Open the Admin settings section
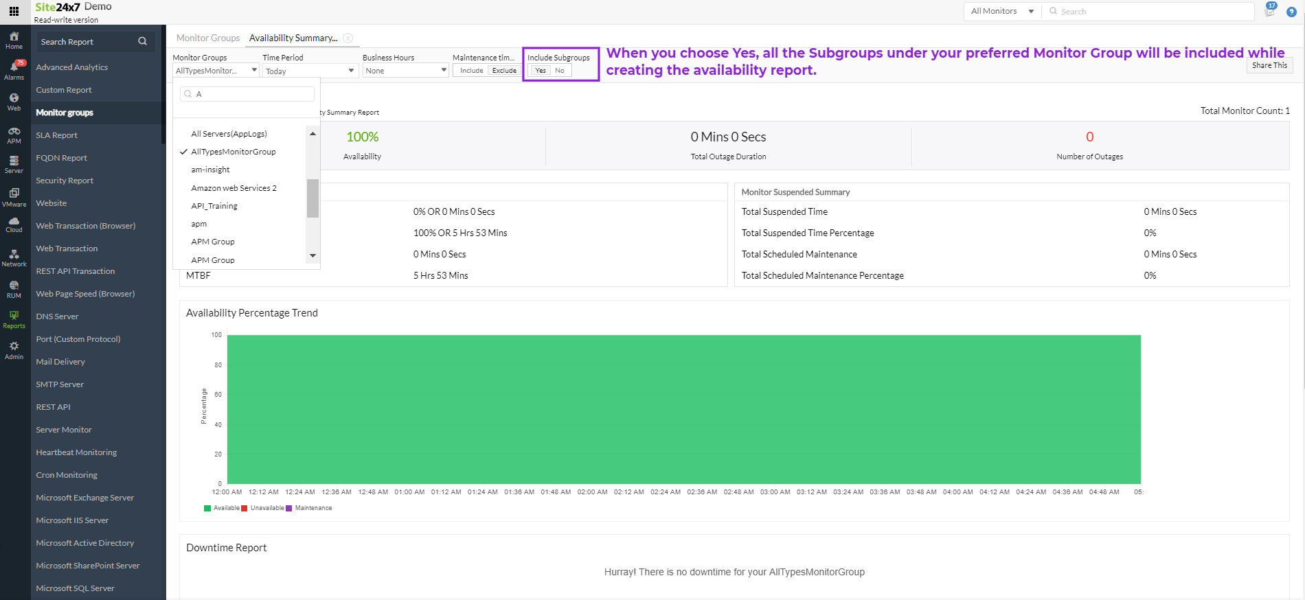 [x=14, y=351]
